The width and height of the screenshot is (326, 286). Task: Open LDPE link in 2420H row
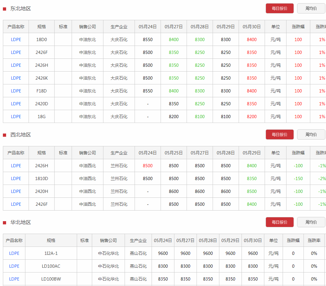(x=16, y=192)
